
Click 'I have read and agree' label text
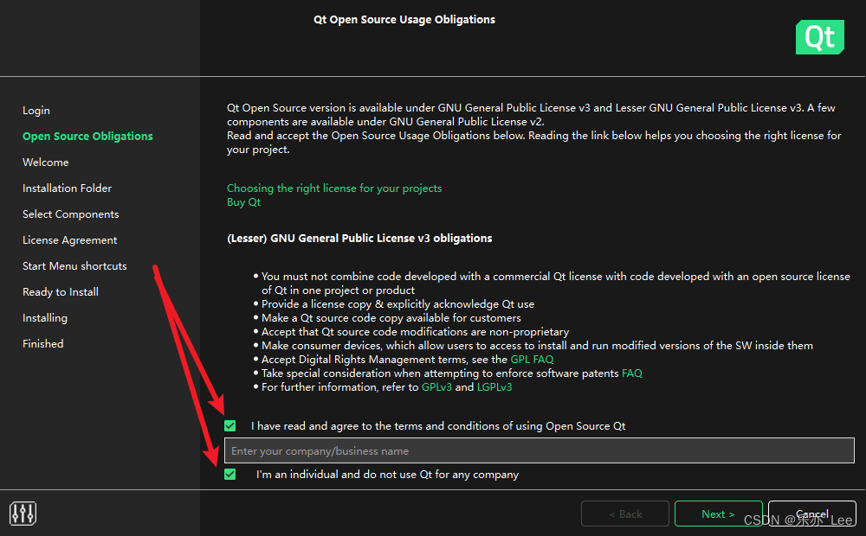(438, 425)
